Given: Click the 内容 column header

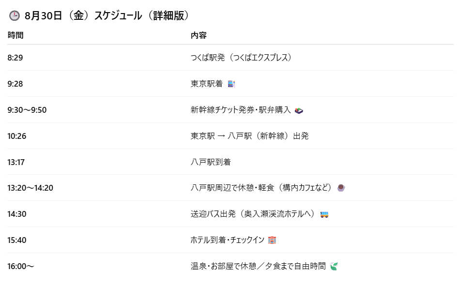Looking at the screenshot, I should tap(199, 35).
